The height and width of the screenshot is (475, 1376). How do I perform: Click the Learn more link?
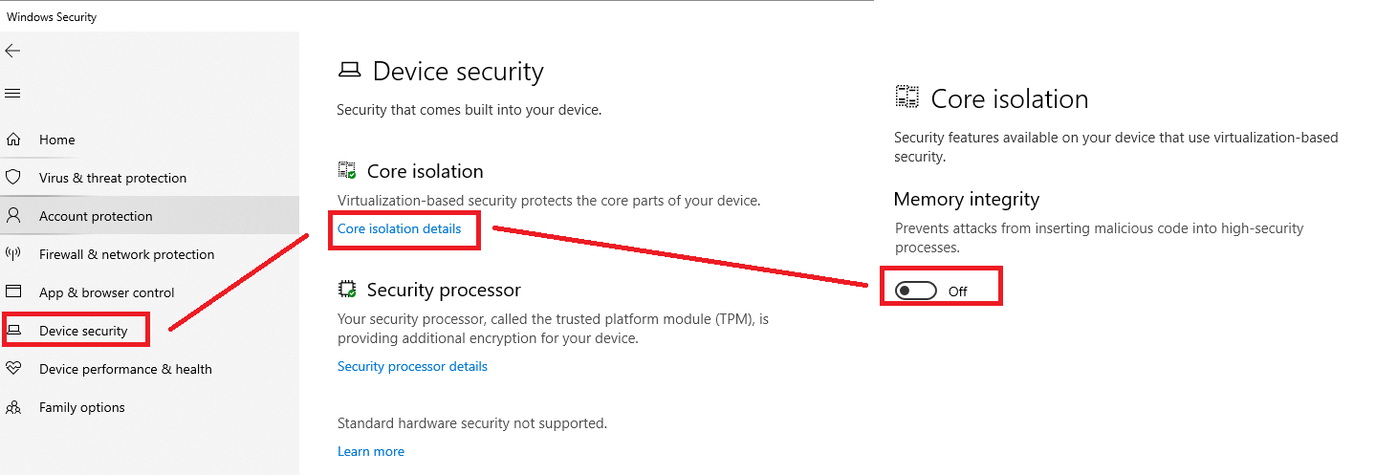point(371,451)
